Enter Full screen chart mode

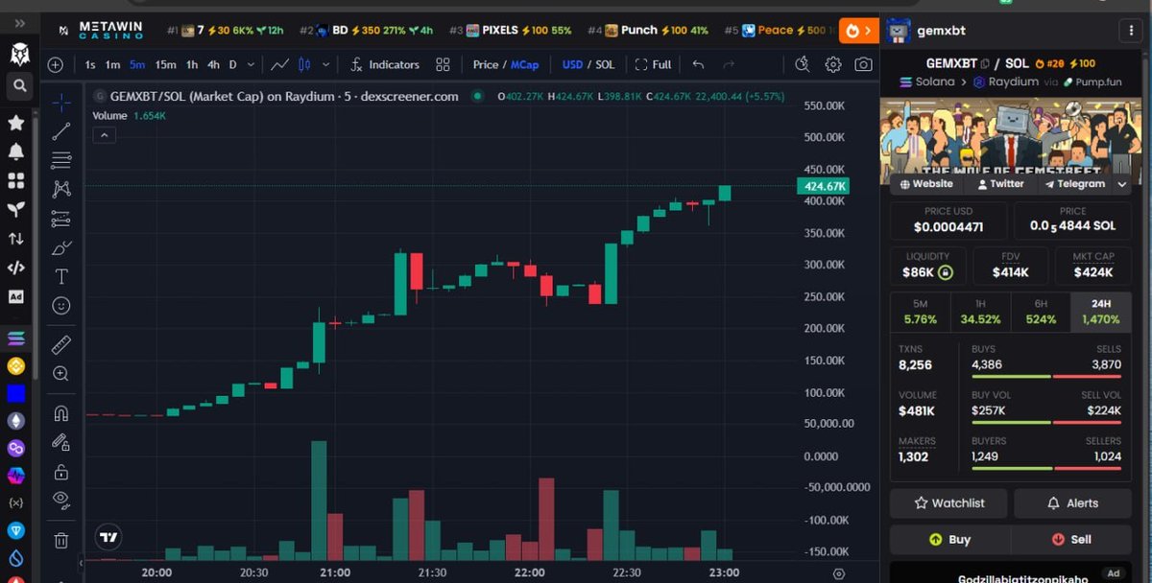(x=653, y=65)
